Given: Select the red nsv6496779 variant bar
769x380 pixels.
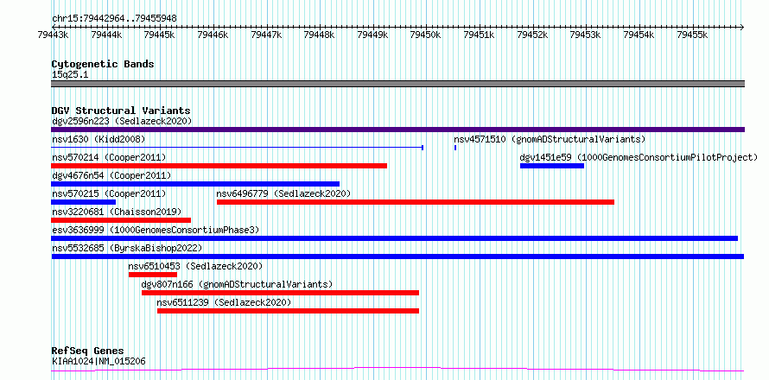Looking at the screenshot, I should (x=416, y=202).
